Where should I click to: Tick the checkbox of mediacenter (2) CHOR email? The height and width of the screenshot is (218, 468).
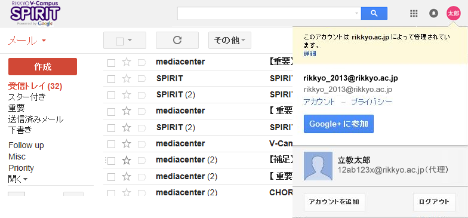tap(111, 193)
